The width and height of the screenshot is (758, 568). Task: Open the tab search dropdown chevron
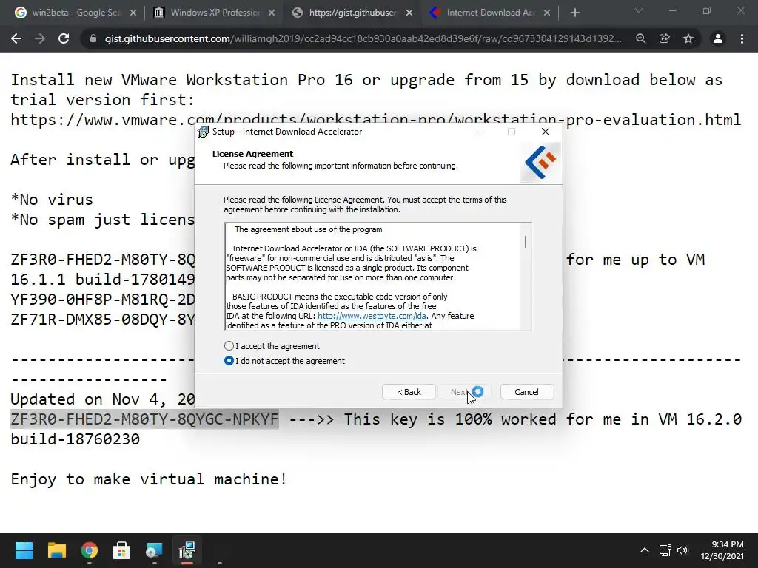click(x=639, y=10)
